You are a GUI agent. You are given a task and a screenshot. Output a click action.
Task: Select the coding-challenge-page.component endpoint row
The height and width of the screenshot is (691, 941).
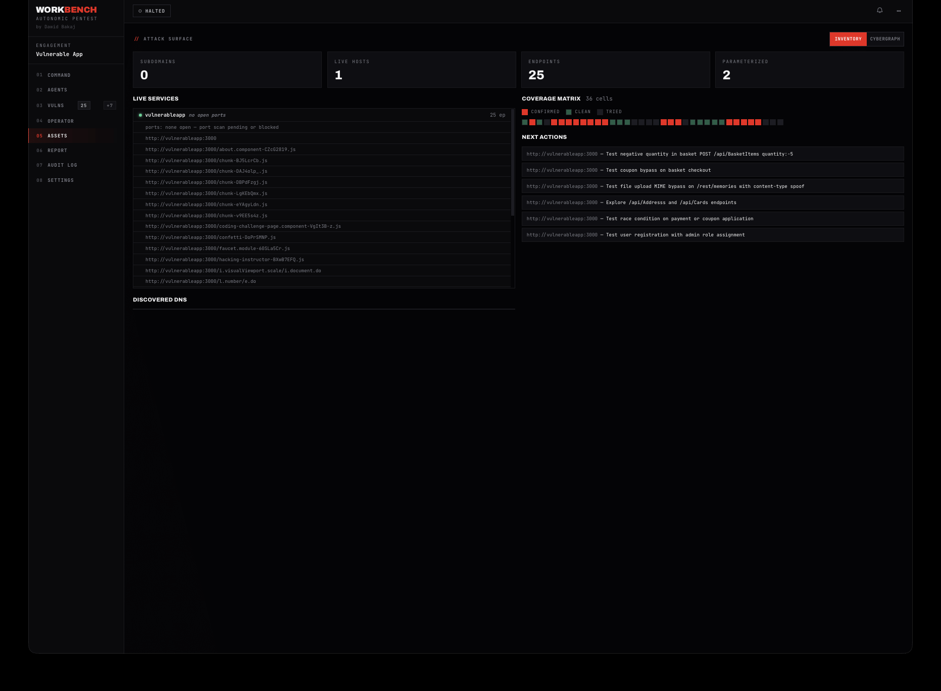(322, 226)
